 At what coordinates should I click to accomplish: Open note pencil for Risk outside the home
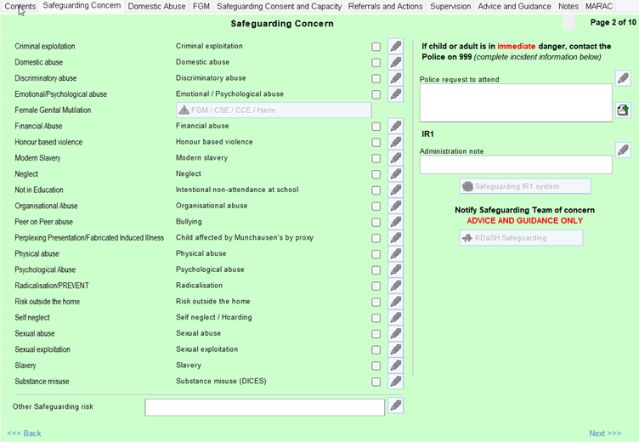[x=395, y=301]
